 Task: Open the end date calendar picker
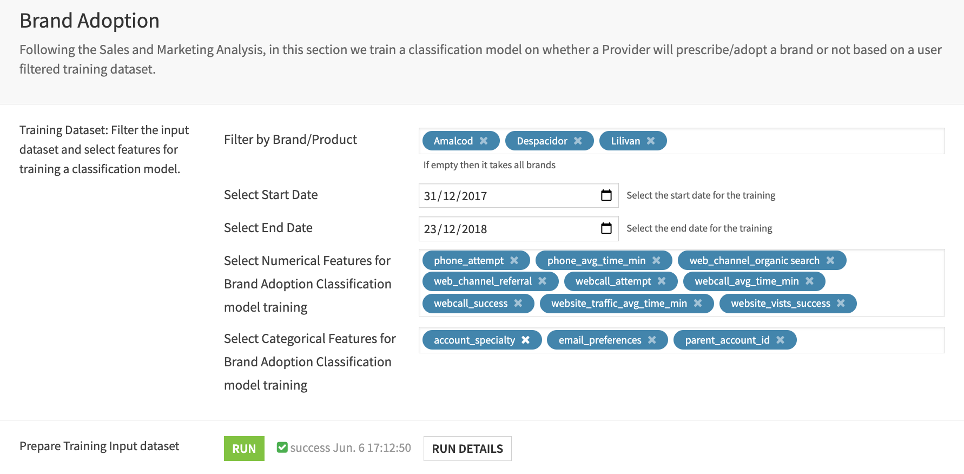pos(606,228)
